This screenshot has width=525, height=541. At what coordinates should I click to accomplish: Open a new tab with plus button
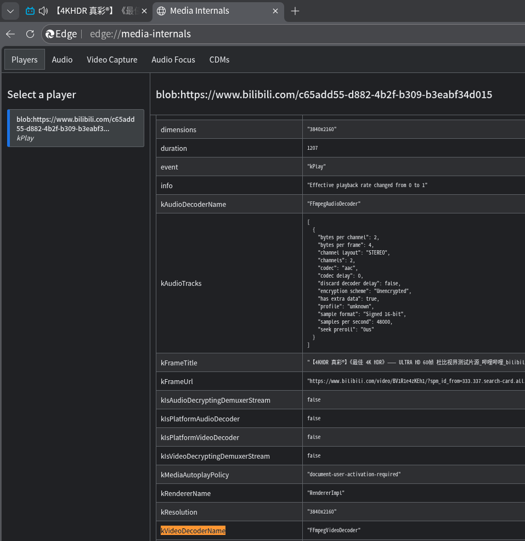tap(295, 11)
